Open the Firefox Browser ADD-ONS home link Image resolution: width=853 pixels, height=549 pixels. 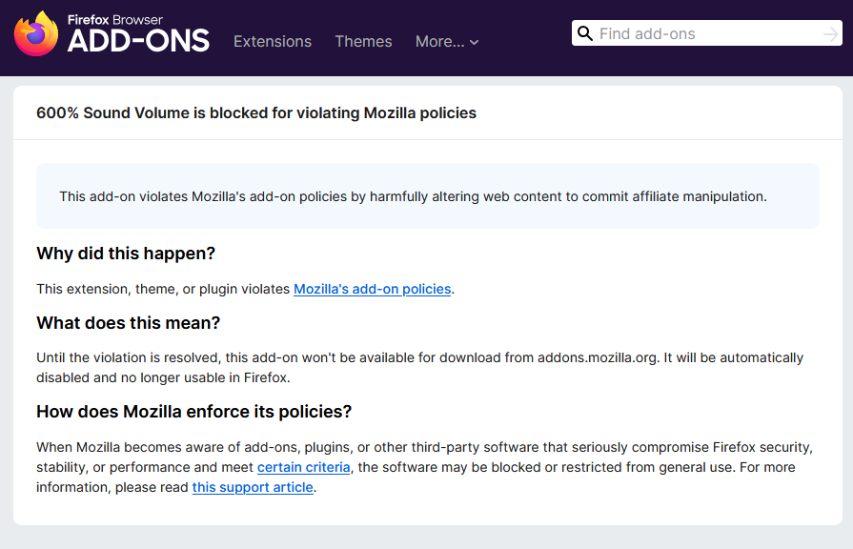point(112,33)
